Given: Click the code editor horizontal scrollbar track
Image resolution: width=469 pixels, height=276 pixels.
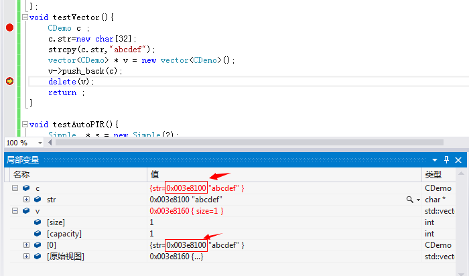Looking at the screenshot, I should click(249, 143).
